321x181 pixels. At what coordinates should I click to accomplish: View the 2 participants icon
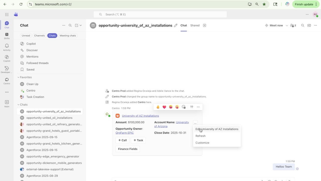pos(293,25)
